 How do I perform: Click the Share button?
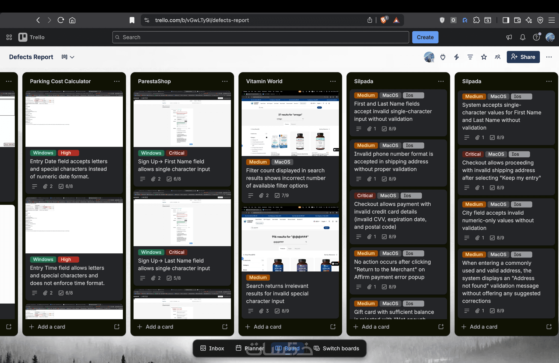click(x=523, y=57)
